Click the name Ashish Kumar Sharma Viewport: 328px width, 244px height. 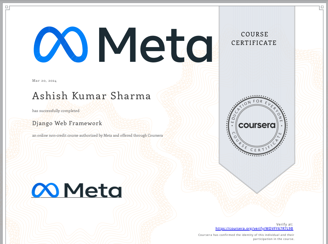tap(91, 96)
